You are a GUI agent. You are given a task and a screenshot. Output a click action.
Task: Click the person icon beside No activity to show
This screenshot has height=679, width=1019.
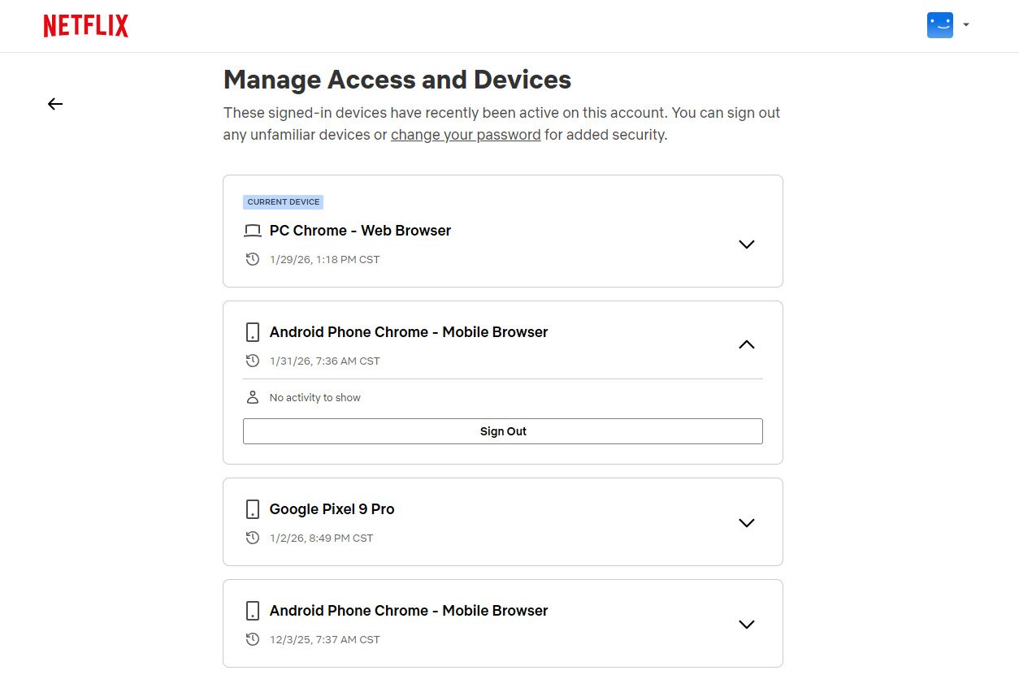coord(253,397)
